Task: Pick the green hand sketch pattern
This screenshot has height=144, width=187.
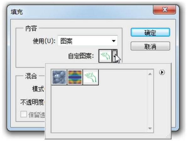Action: coord(91,77)
